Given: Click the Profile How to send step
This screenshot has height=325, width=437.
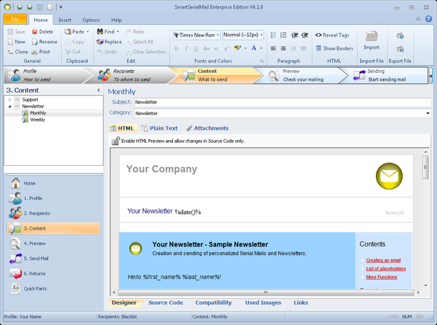Looking at the screenshot, I should 46,75.
